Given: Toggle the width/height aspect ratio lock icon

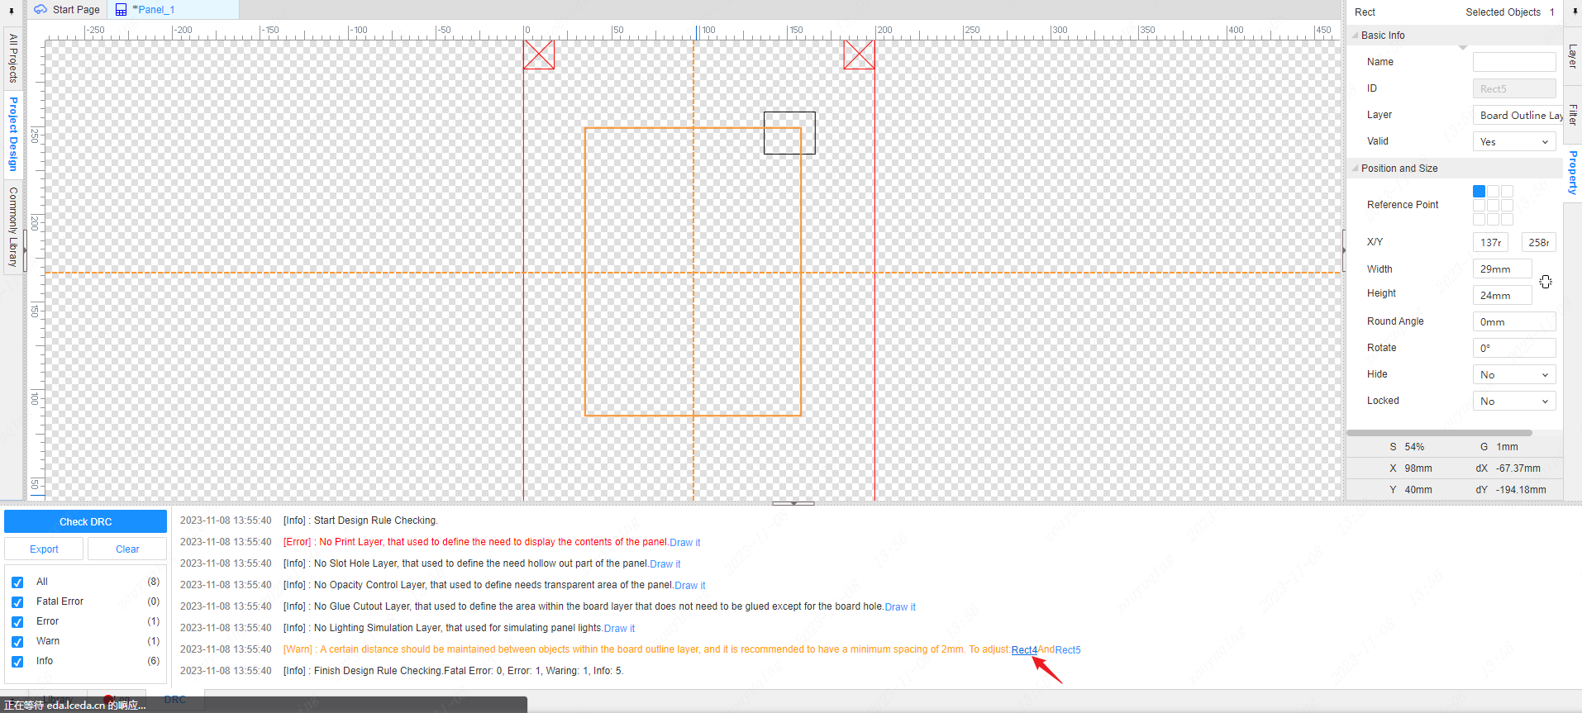Looking at the screenshot, I should tap(1546, 282).
